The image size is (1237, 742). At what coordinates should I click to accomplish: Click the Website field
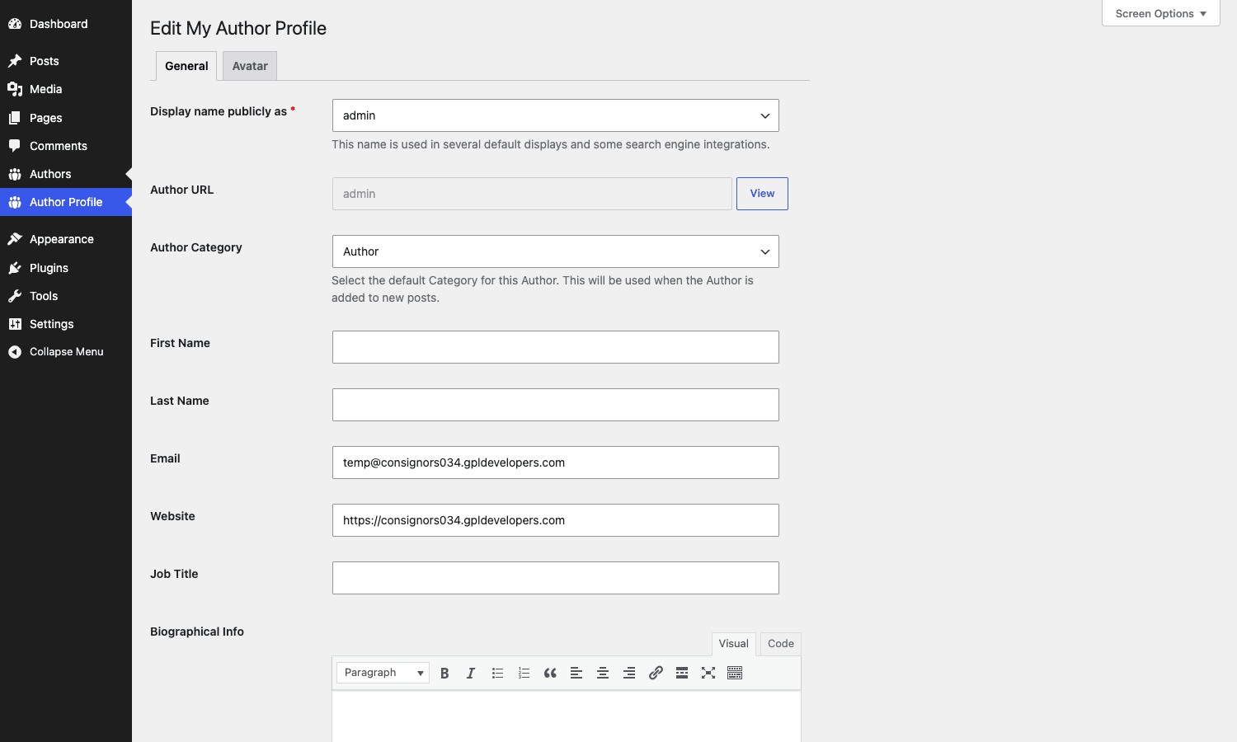tap(556, 520)
